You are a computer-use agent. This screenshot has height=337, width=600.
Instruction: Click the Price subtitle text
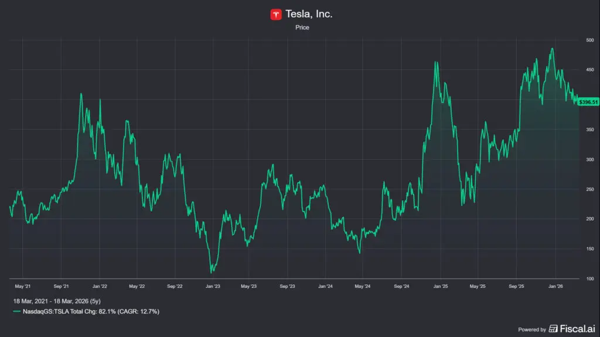[x=302, y=27]
